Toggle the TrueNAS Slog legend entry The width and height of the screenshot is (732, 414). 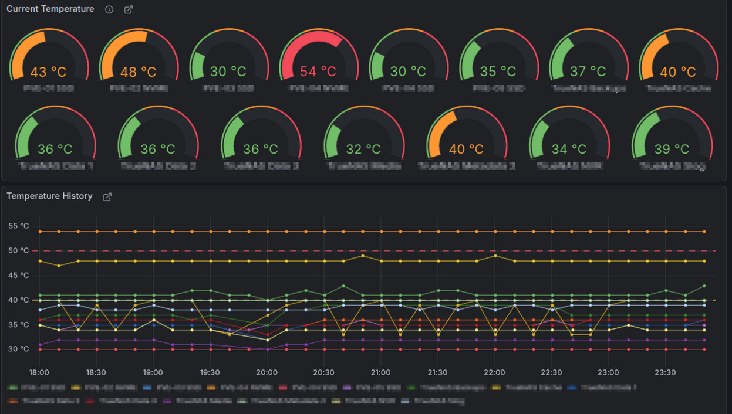coord(438,402)
